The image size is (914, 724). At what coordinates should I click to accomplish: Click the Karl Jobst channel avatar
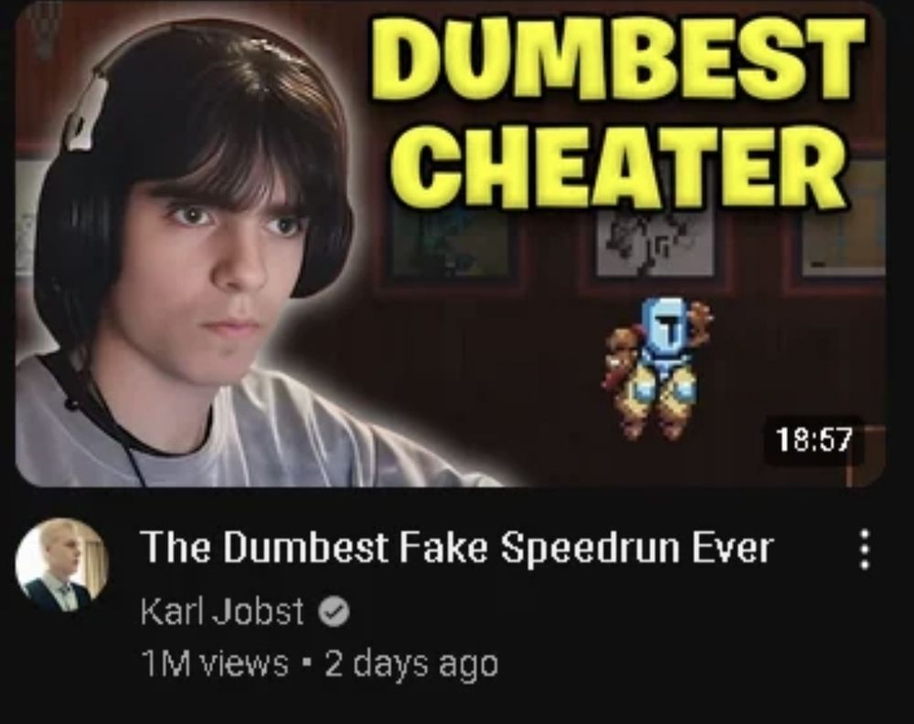click(x=62, y=565)
